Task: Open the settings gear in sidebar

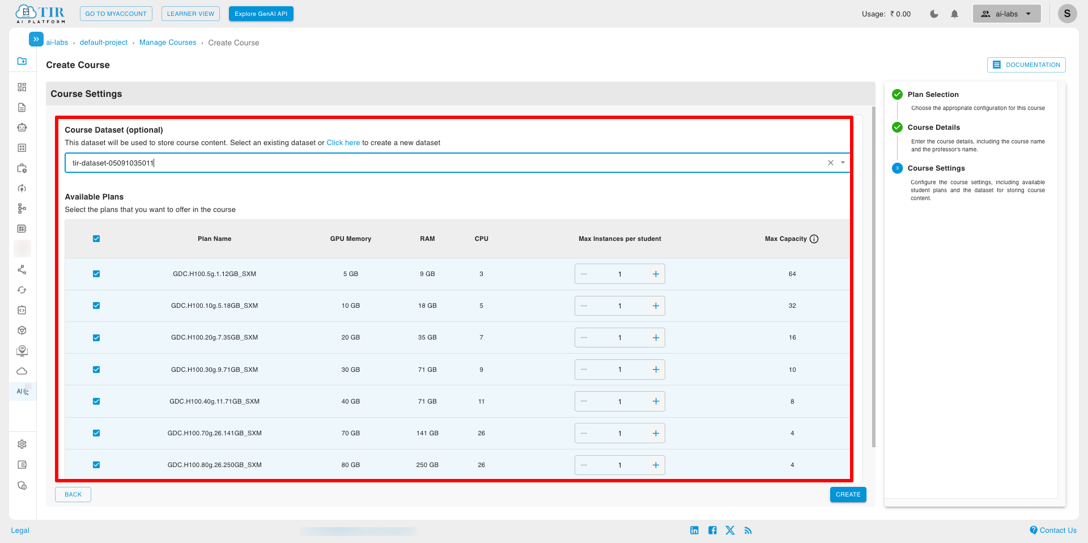Action: 22,444
